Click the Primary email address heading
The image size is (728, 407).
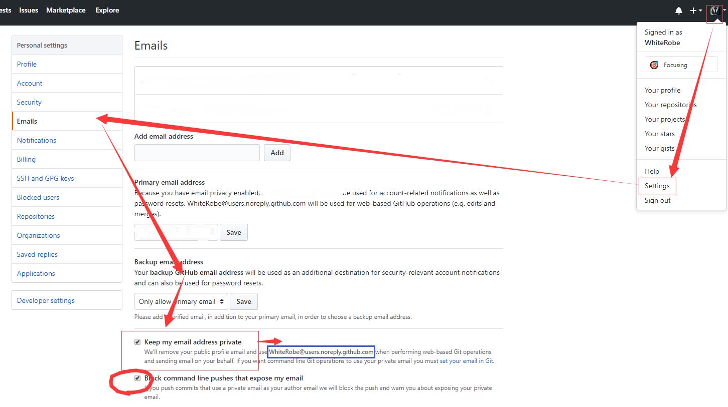click(170, 182)
